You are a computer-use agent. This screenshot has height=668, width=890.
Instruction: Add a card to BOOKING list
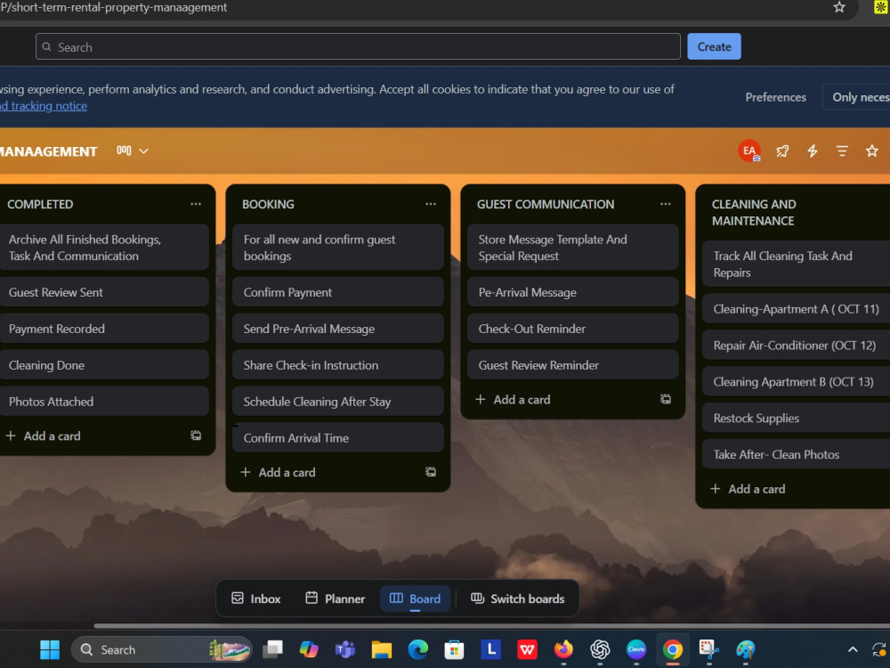point(278,472)
